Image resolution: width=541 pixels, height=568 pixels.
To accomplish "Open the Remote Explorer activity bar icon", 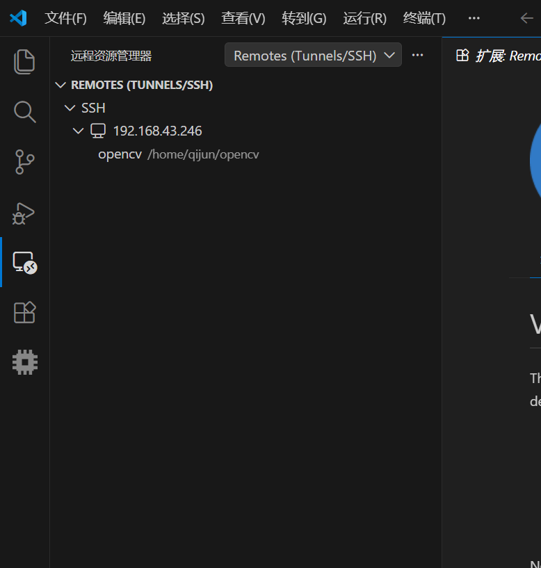I will (24, 262).
